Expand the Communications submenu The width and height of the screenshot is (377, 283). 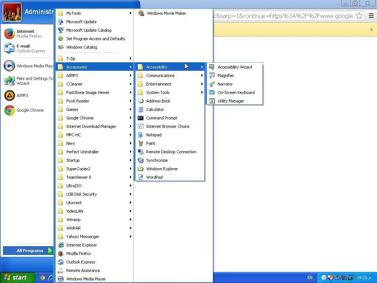tap(170, 76)
